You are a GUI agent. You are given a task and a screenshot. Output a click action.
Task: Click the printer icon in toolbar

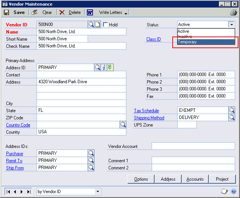(x=234, y=12)
